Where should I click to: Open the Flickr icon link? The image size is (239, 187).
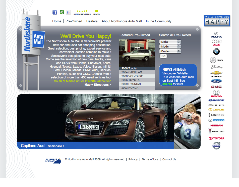pos(69,12)
